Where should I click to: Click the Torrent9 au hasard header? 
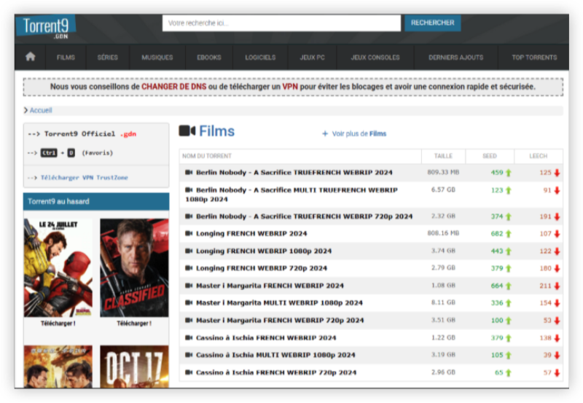pos(96,201)
